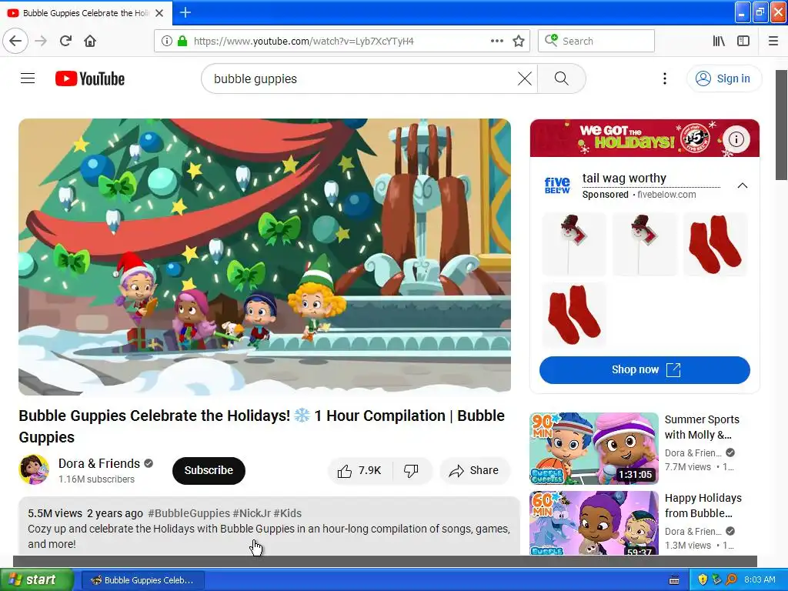This screenshot has width=788, height=591.
Task: Click the #BubbleGuppies hashtag
Action: pyautogui.click(x=189, y=513)
